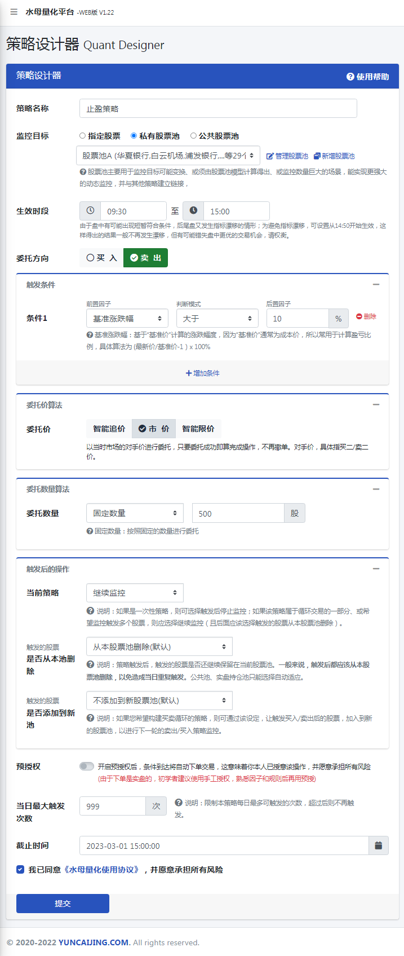The height and width of the screenshot is (956, 404).
Task: Switch to 智能追价 pricing option
Action: pyautogui.click(x=109, y=429)
